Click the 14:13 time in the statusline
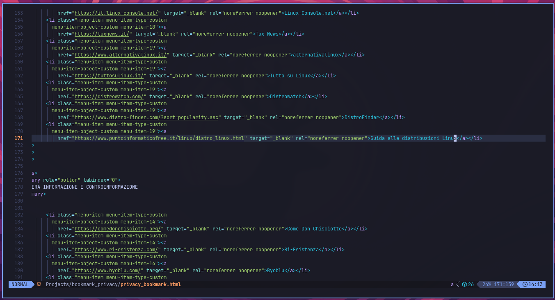The width and height of the screenshot is (555, 300). (535, 284)
